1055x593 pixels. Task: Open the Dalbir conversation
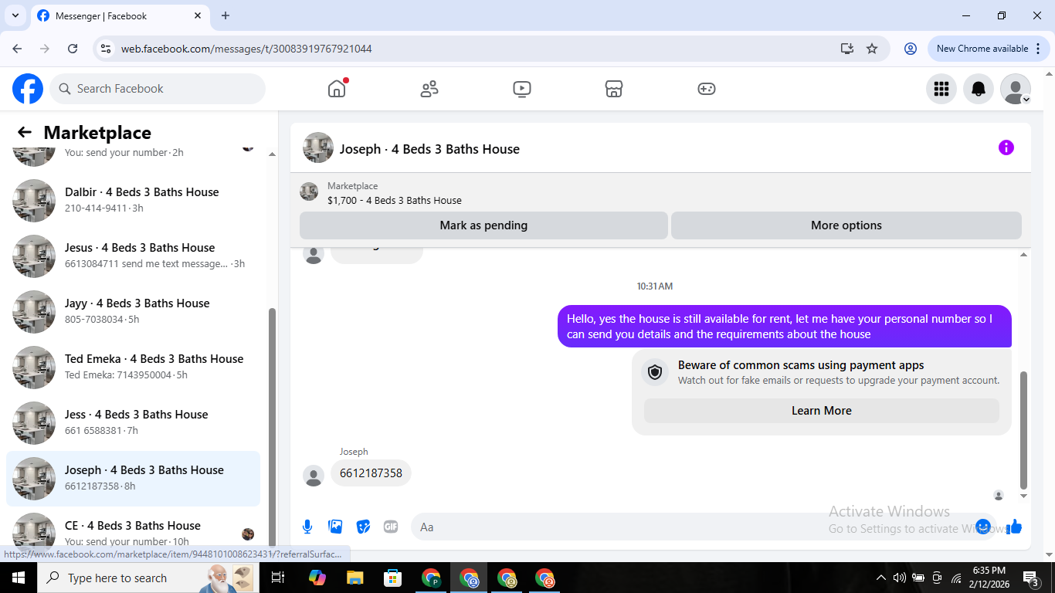[x=133, y=200]
